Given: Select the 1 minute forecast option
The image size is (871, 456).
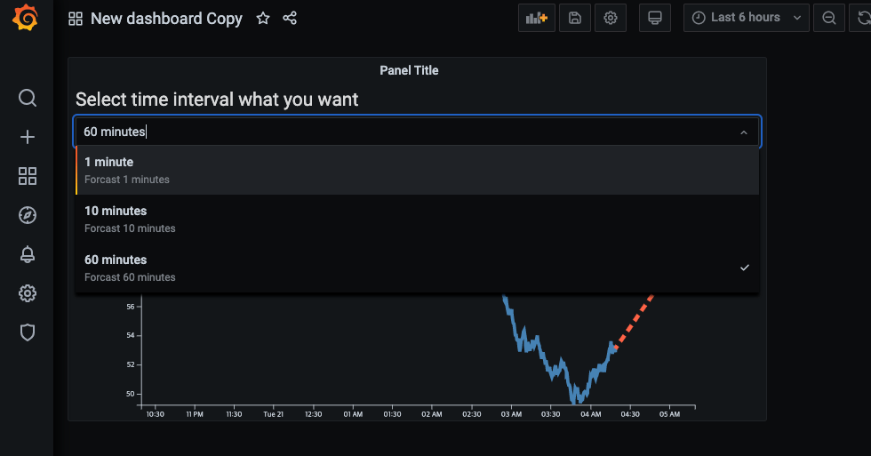Looking at the screenshot, I should tap(417, 170).
